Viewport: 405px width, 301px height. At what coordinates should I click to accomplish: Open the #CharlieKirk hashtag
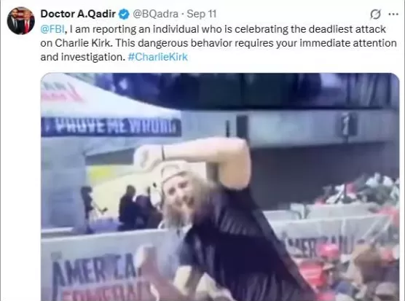coord(158,57)
